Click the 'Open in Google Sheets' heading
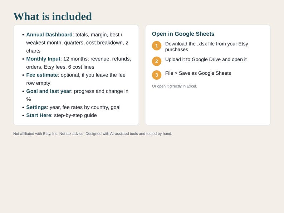Viewport: 284px width, 213px height. (183, 34)
